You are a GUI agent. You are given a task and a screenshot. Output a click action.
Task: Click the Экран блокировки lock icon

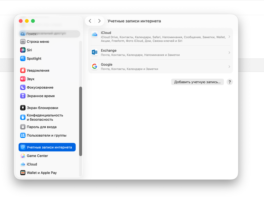(23, 108)
